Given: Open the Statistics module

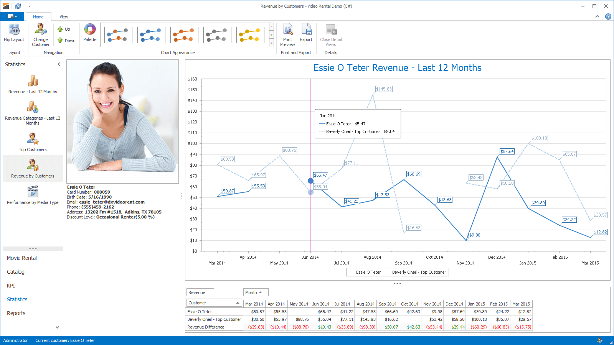Looking at the screenshot, I should 17,299.
